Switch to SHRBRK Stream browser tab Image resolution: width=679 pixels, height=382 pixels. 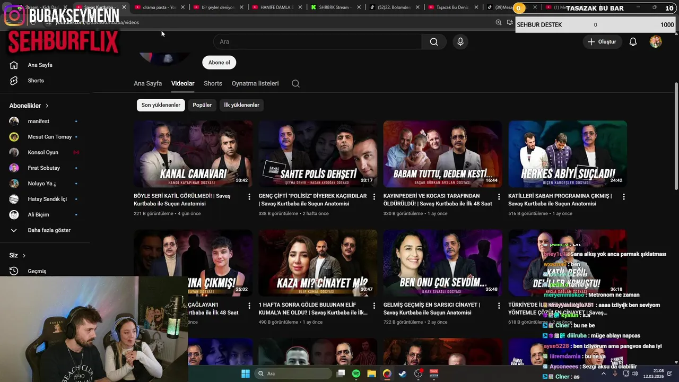pyautogui.click(x=334, y=7)
